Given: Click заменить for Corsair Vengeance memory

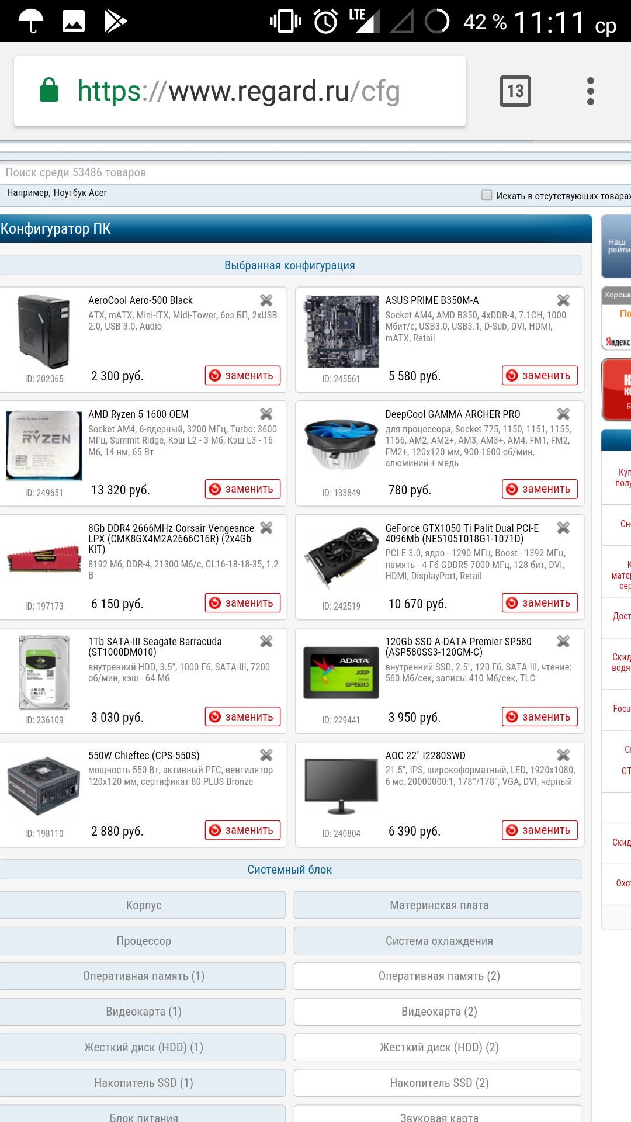Looking at the screenshot, I should tap(242, 603).
